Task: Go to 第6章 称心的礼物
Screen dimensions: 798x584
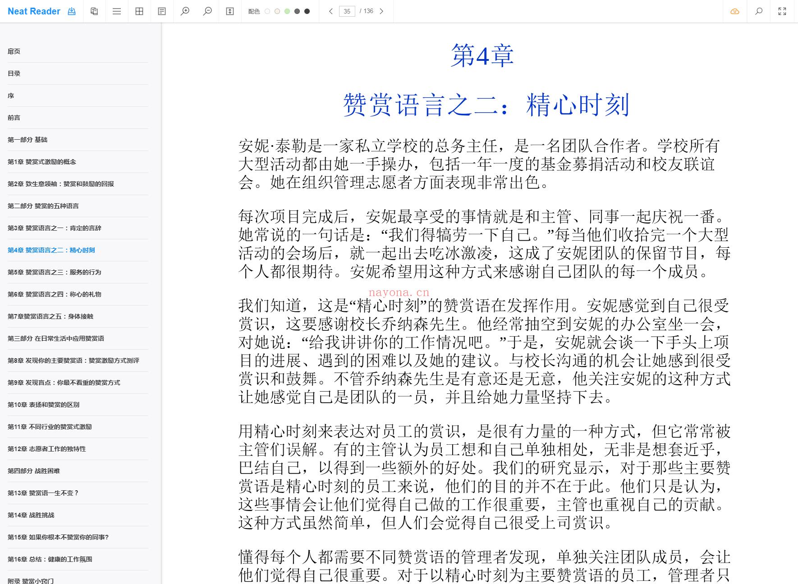Action: [x=55, y=294]
